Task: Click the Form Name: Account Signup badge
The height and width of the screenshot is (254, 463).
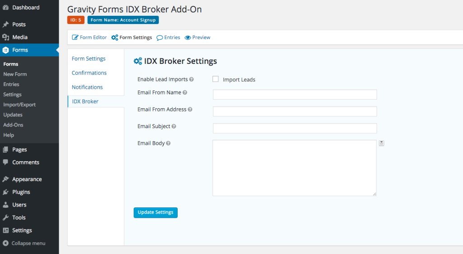Action: [x=123, y=20]
